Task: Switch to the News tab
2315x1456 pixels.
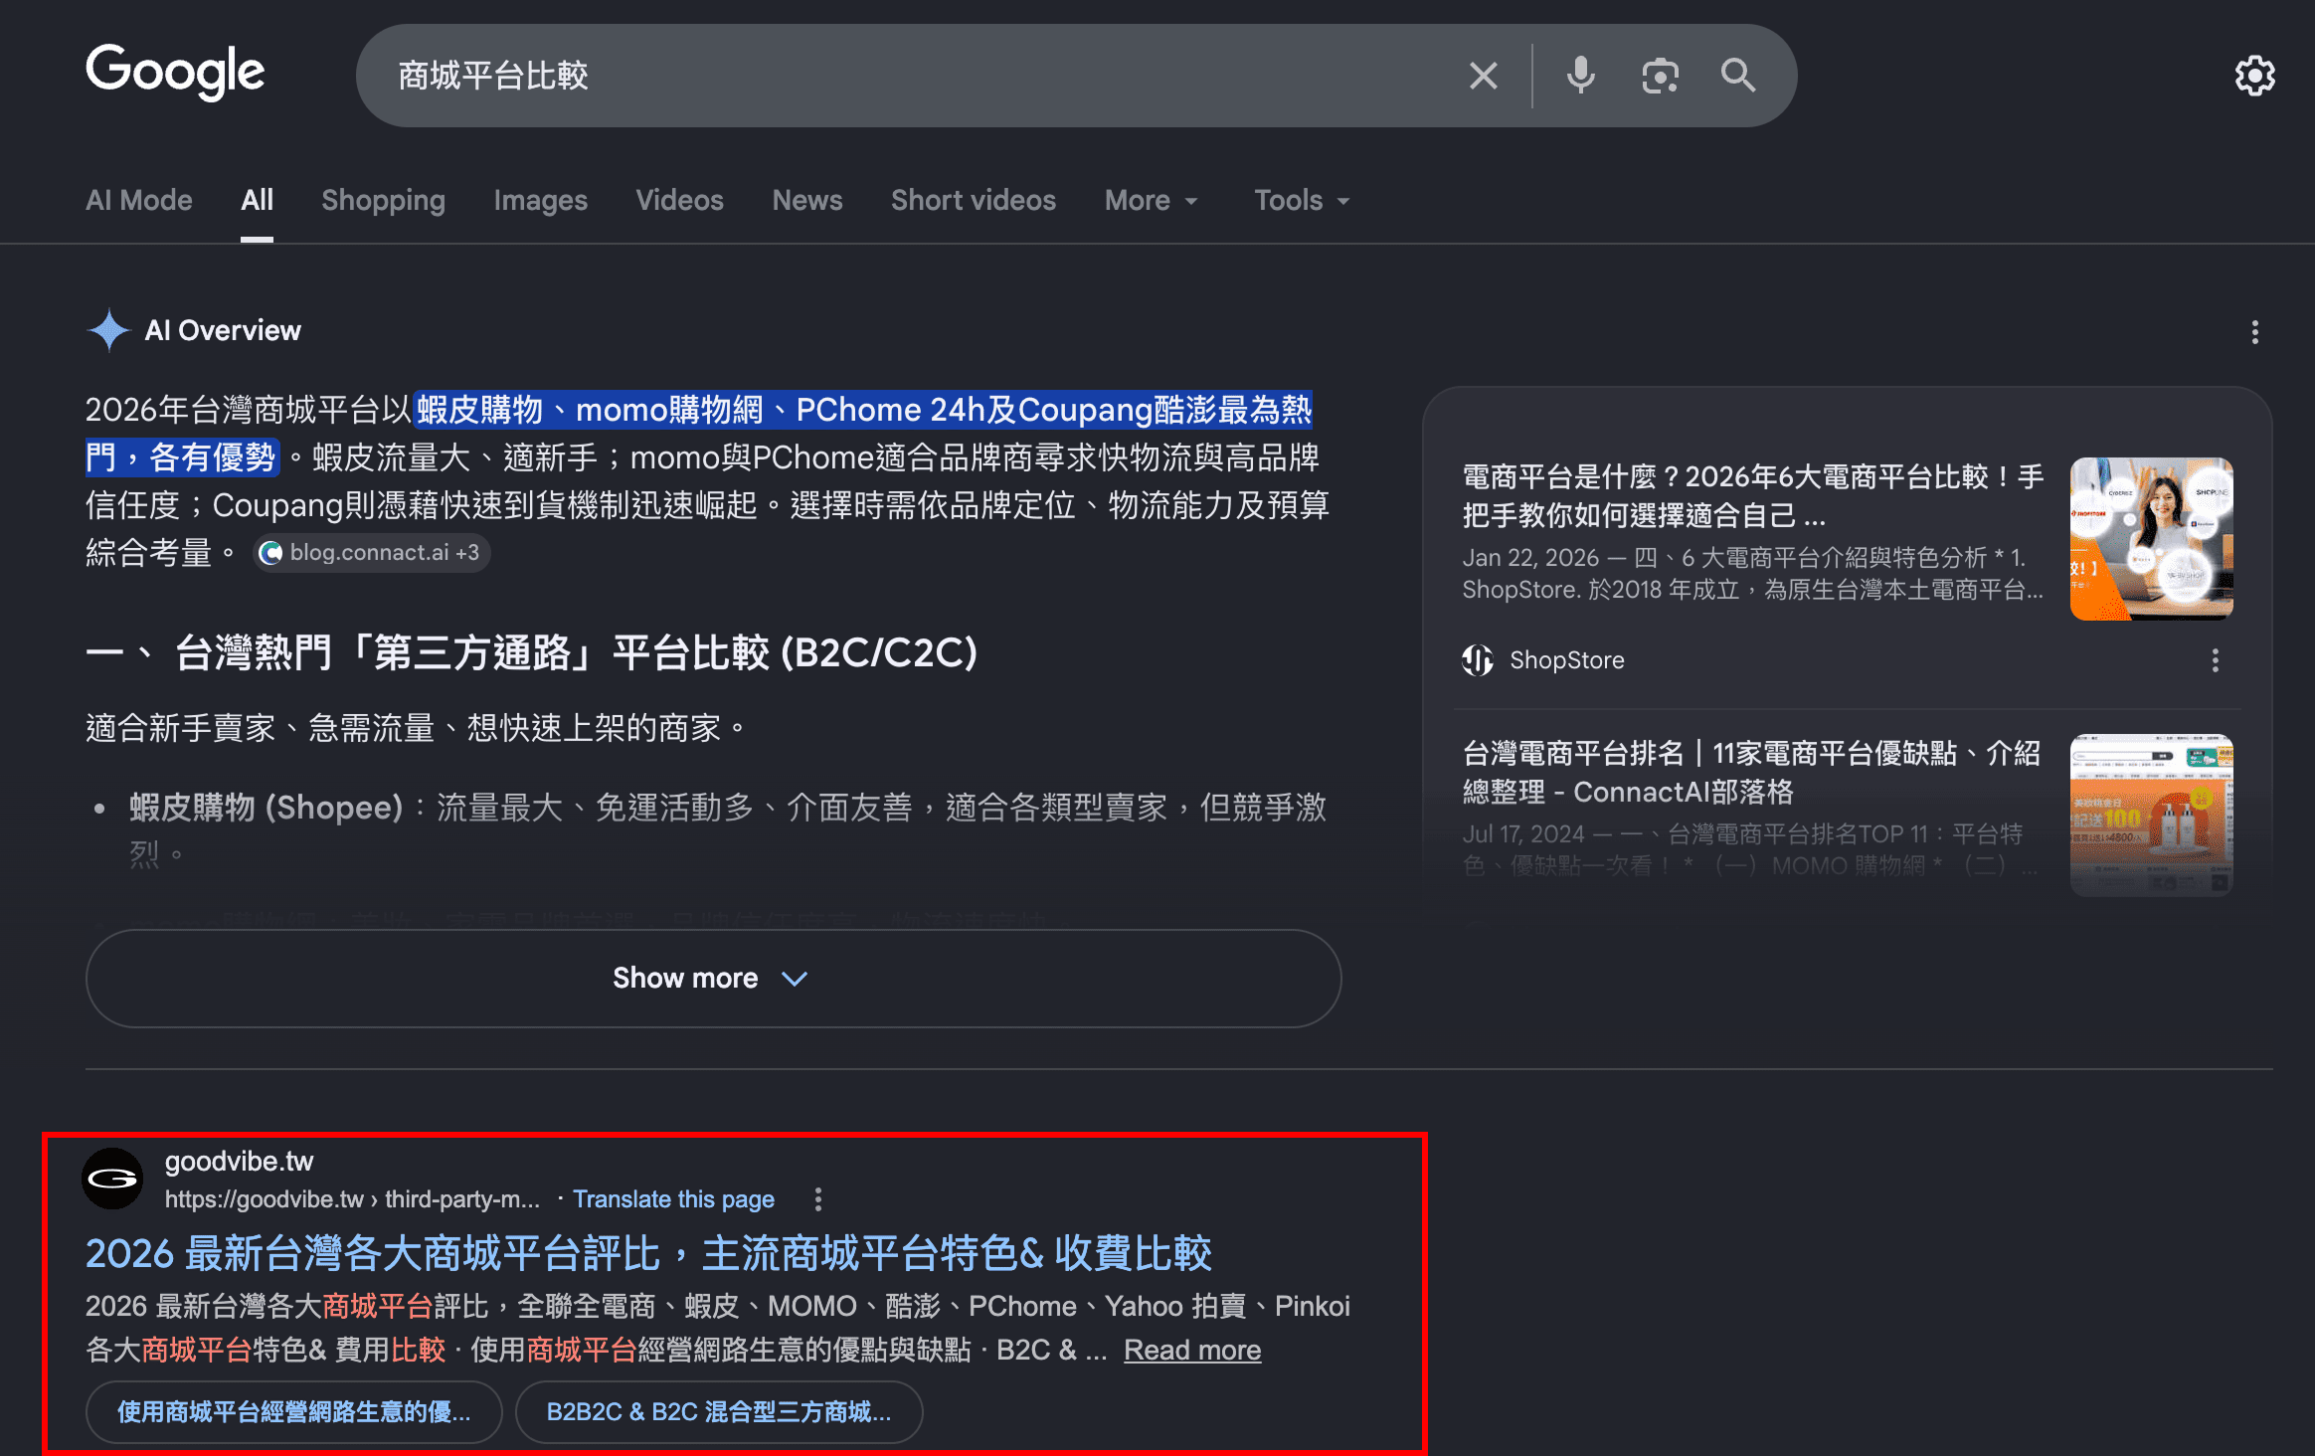Action: pos(806,200)
